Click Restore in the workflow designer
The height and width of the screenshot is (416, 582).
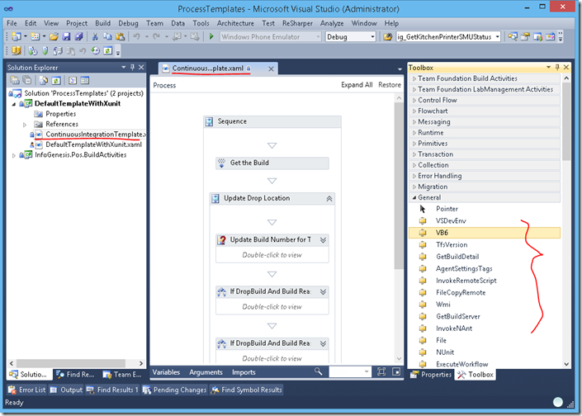click(390, 85)
